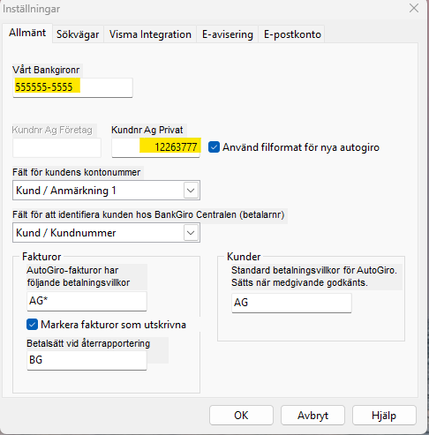Click the Betalsätt vid återrapportering BG field
This screenshot has width=429, height=435.
tap(87, 360)
